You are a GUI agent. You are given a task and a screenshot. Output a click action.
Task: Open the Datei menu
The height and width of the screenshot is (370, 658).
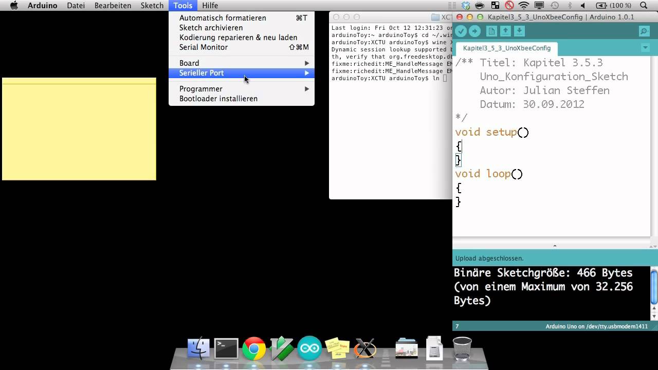point(76,5)
